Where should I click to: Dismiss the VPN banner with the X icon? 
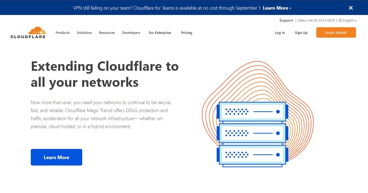click(351, 8)
